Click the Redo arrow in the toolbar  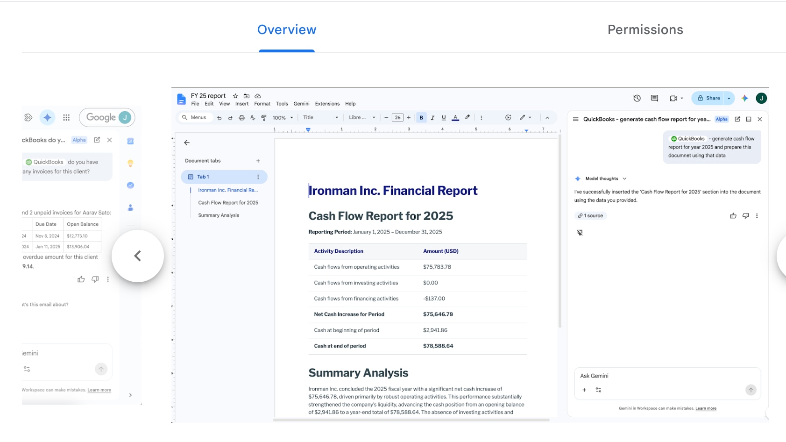230,118
